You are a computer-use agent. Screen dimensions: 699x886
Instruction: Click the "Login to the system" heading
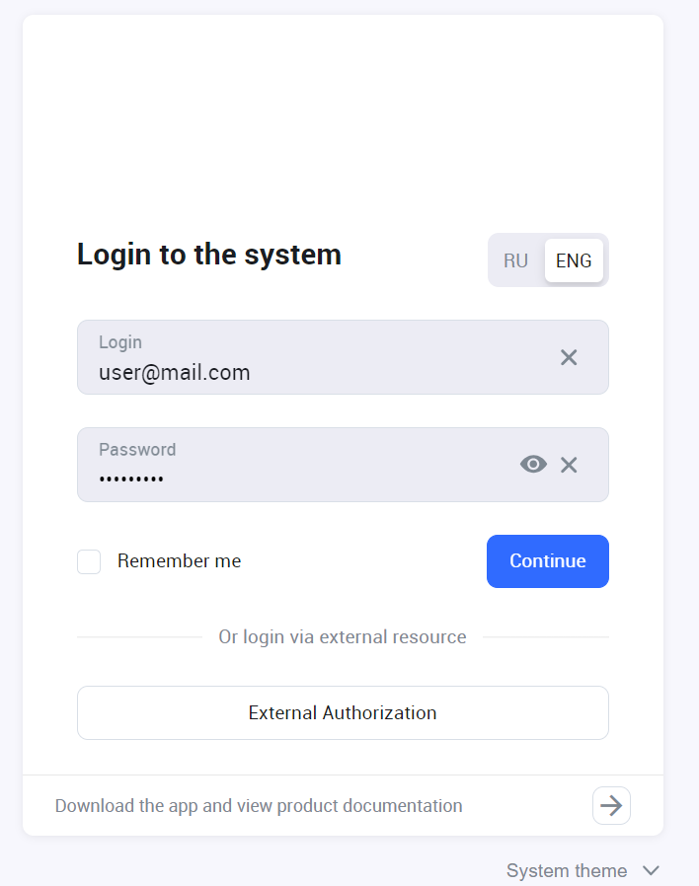click(209, 255)
